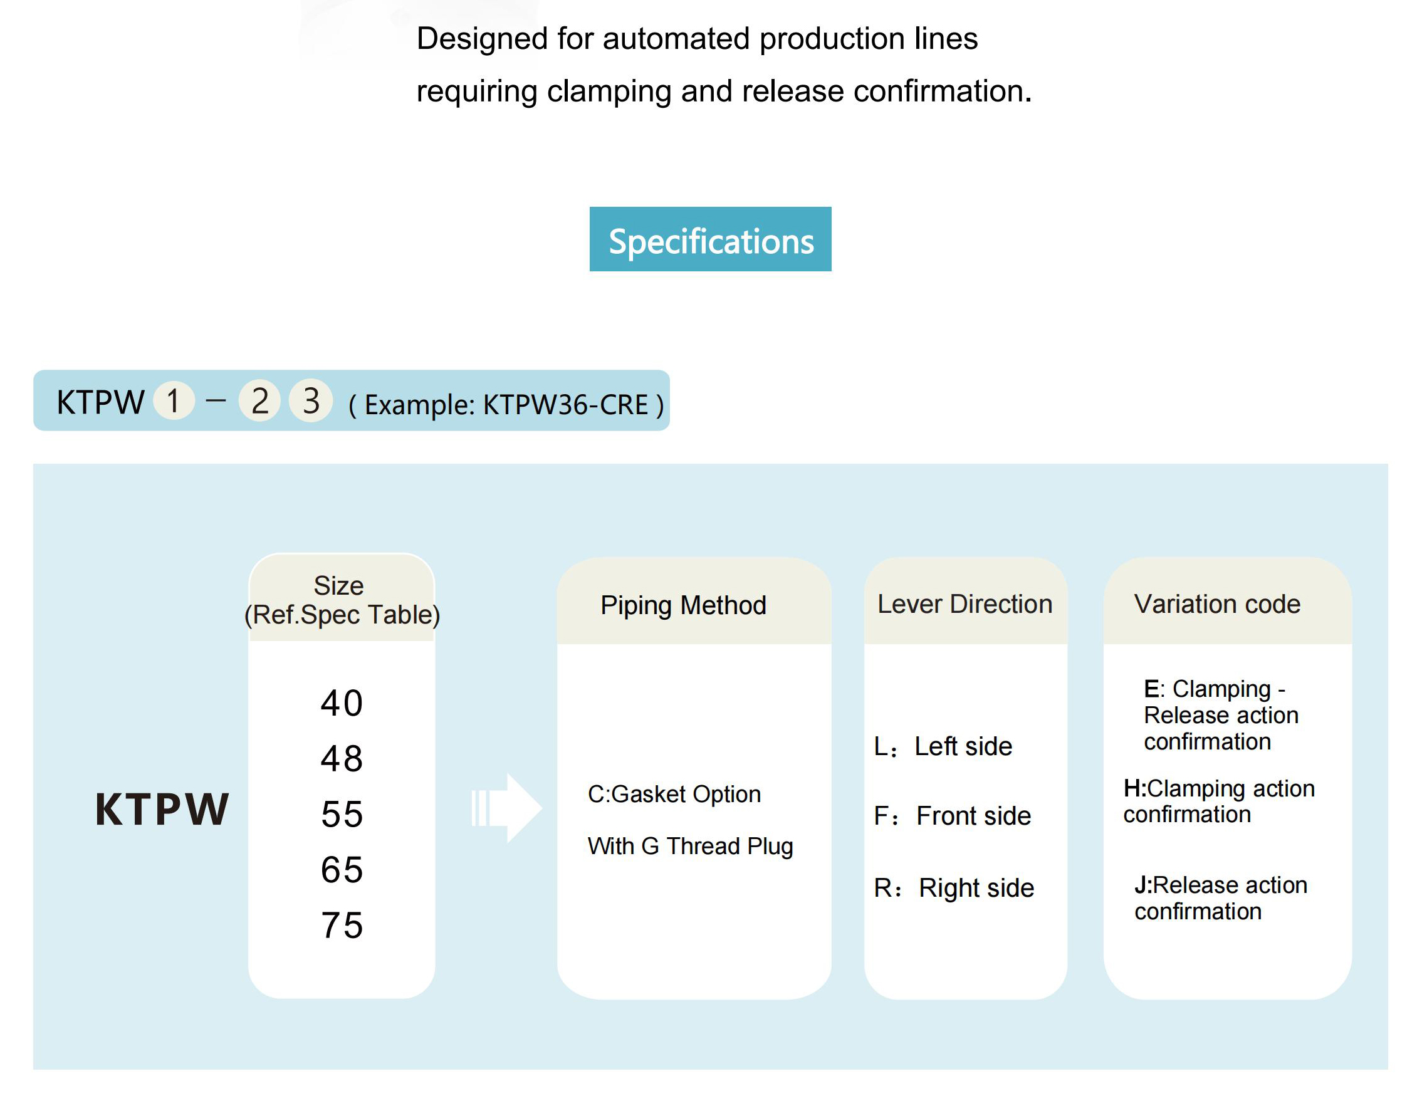This screenshot has width=1422, height=1096.
Task: Select the 'L: Left side' option
Action: pyautogui.click(x=943, y=746)
